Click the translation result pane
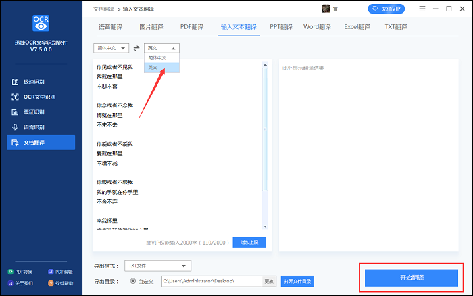473x296 pixels. click(x=369, y=155)
